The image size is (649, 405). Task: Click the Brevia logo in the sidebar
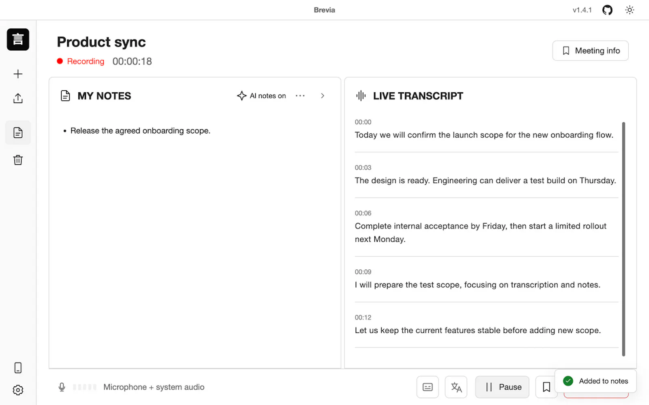coord(18,39)
